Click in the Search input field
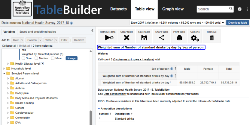250x125 pixels. coord(213,9)
